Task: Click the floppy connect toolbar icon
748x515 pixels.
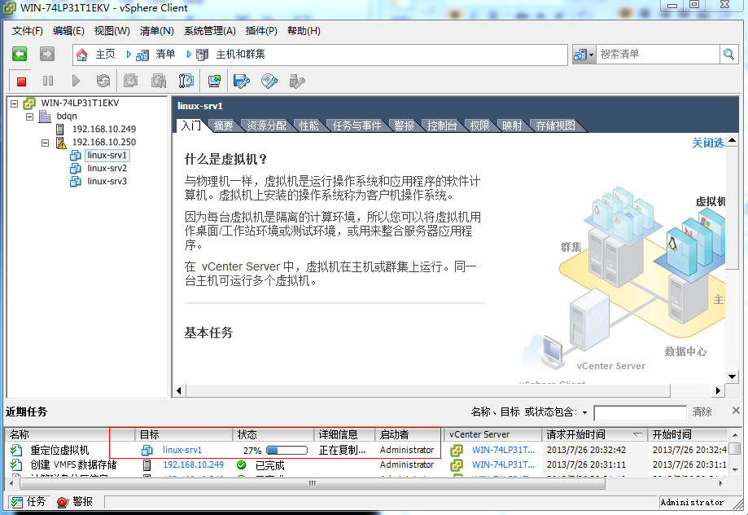Action: pyautogui.click(x=242, y=81)
